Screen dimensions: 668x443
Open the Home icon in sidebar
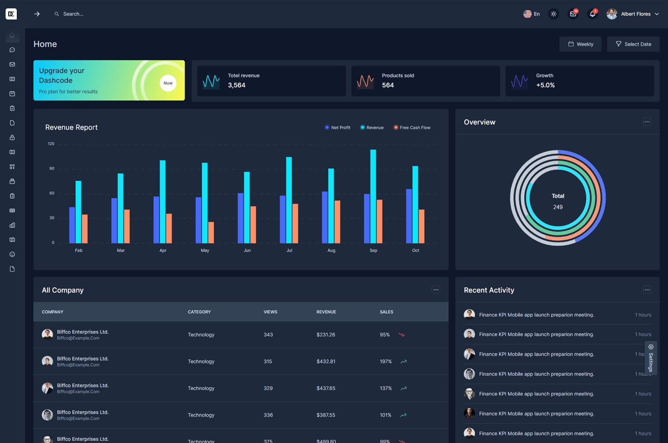[12, 35]
